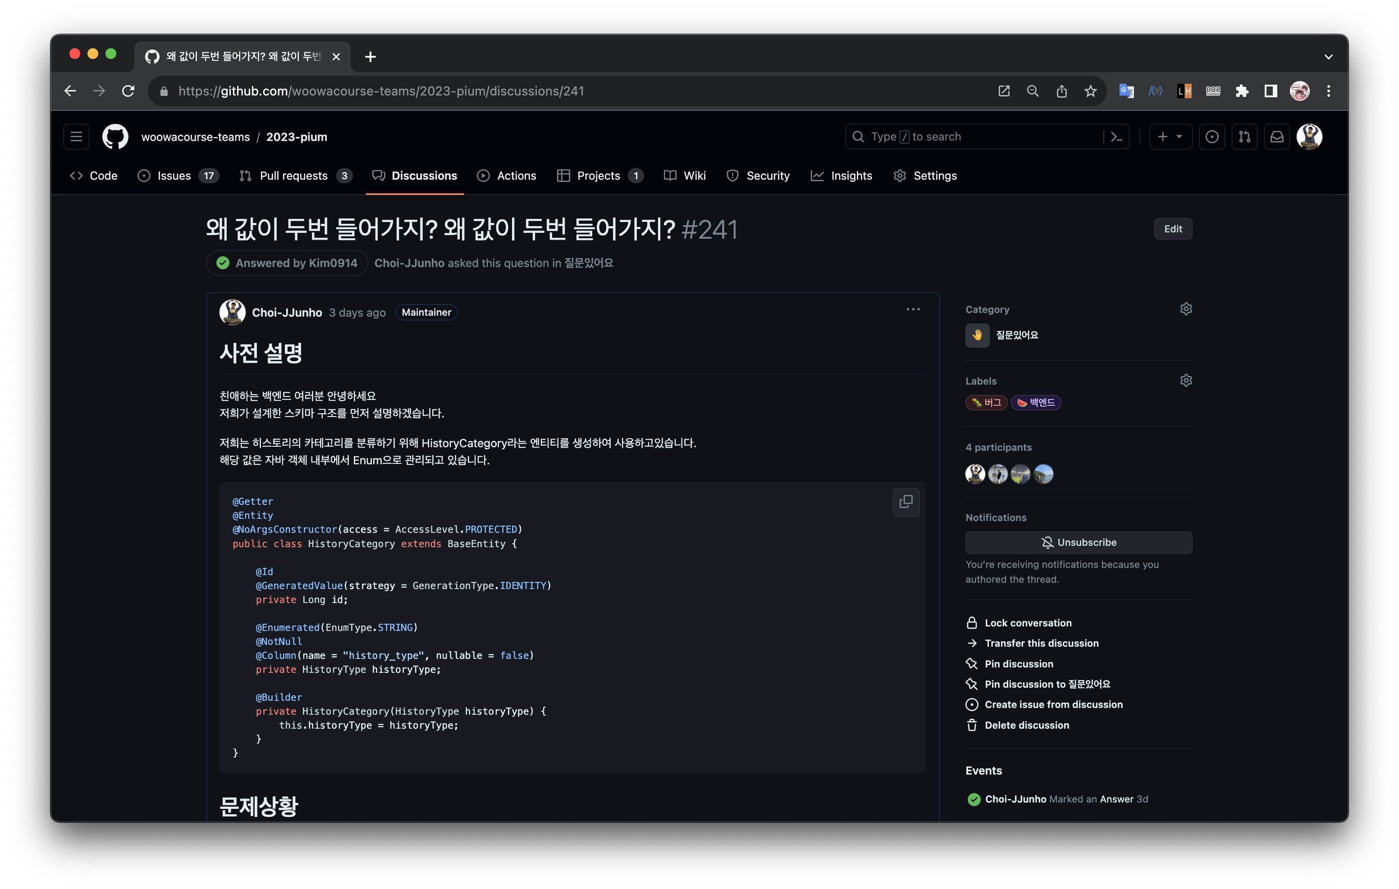Image resolution: width=1399 pixels, height=889 pixels.
Task: Open the Labels settings gear
Action: (x=1186, y=381)
